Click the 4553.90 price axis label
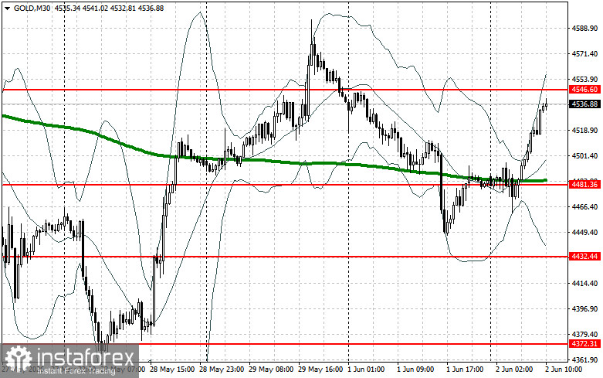Viewport: 603px width, 378px height. pyautogui.click(x=584, y=80)
